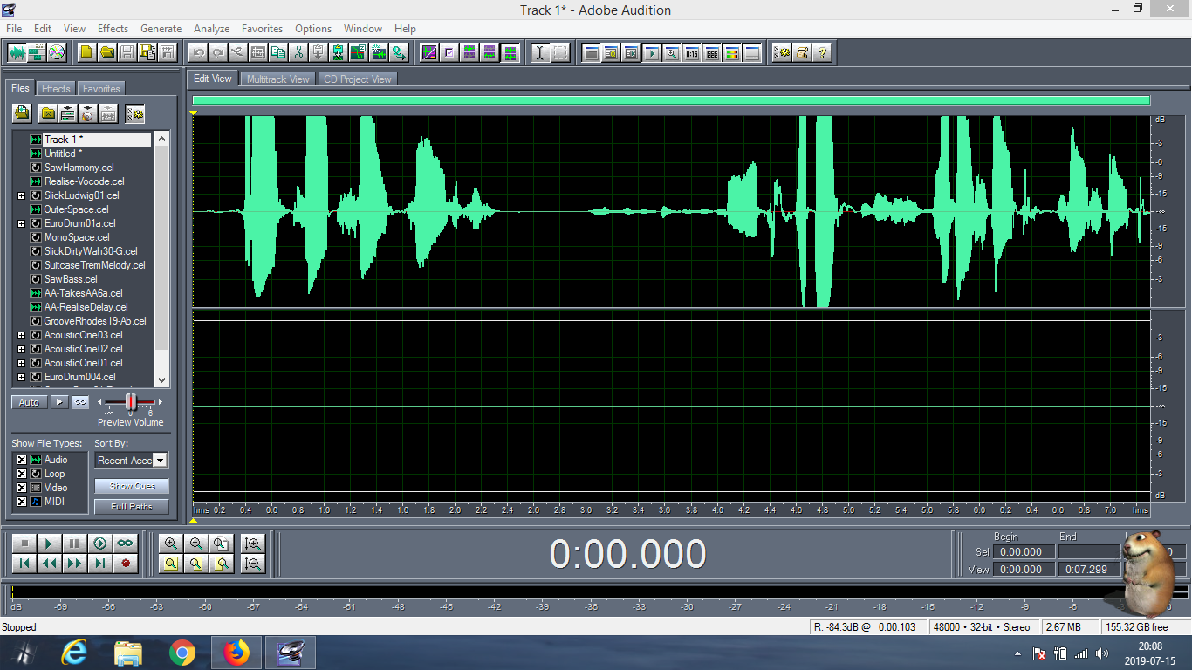Toggle the advanced options icon in Files panel

tap(134, 113)
